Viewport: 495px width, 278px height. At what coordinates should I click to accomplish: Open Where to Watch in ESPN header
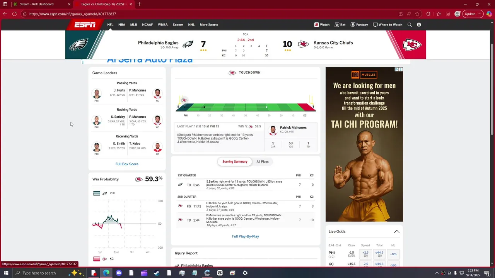tap(387, 25)
